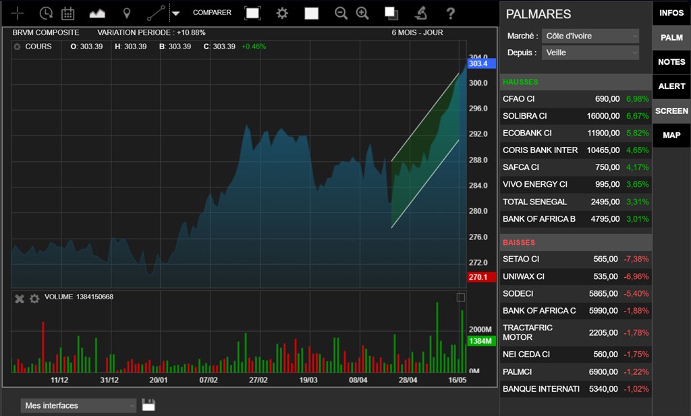
Task: Select TRACTAFRIC MOTOR stock row
Action: [x=576, y=333]
